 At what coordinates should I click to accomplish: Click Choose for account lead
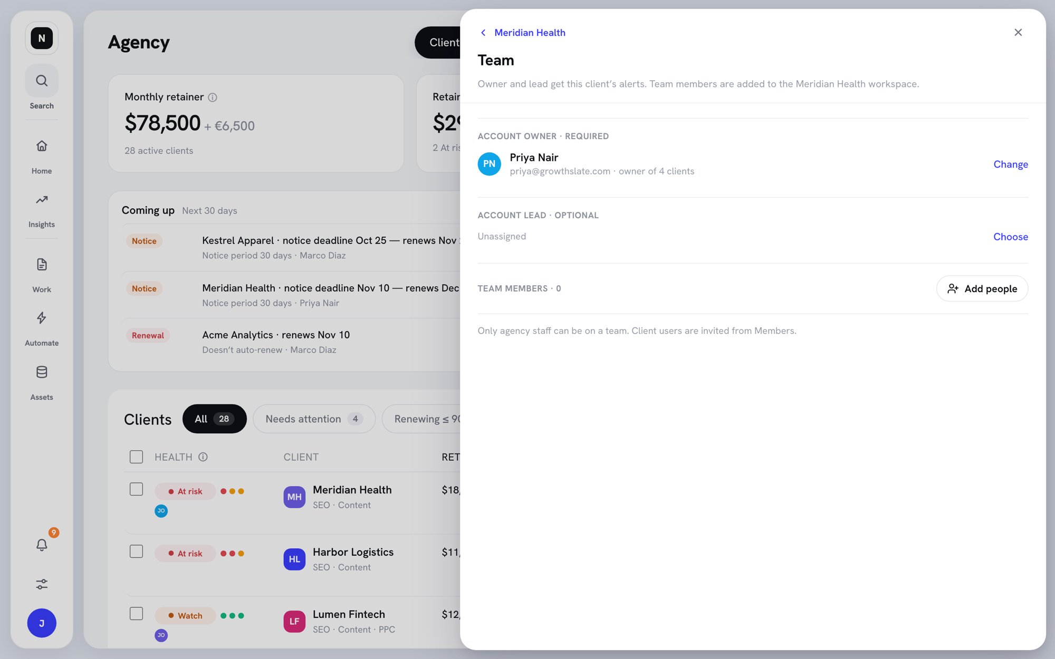(x=1011, y=237)
